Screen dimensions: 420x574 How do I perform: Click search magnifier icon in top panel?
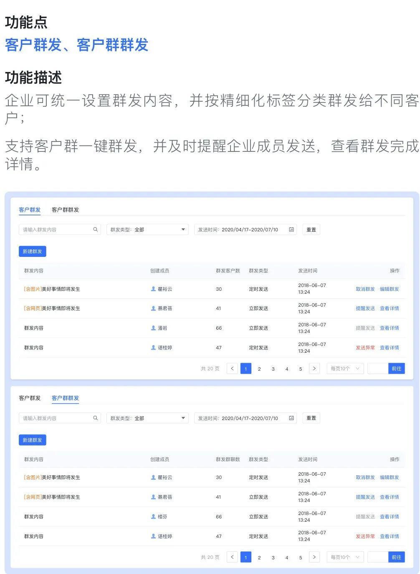point(95,229)
